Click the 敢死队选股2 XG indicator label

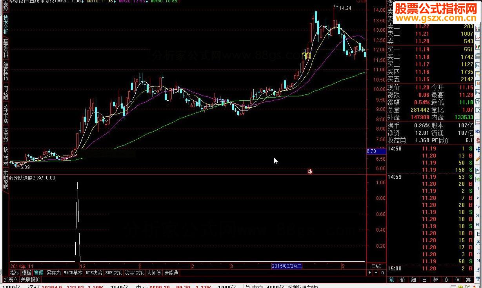(33, 178)
